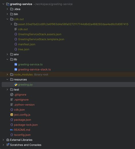
Task: Select the .npmignore file
Action: tap(21, 100)
